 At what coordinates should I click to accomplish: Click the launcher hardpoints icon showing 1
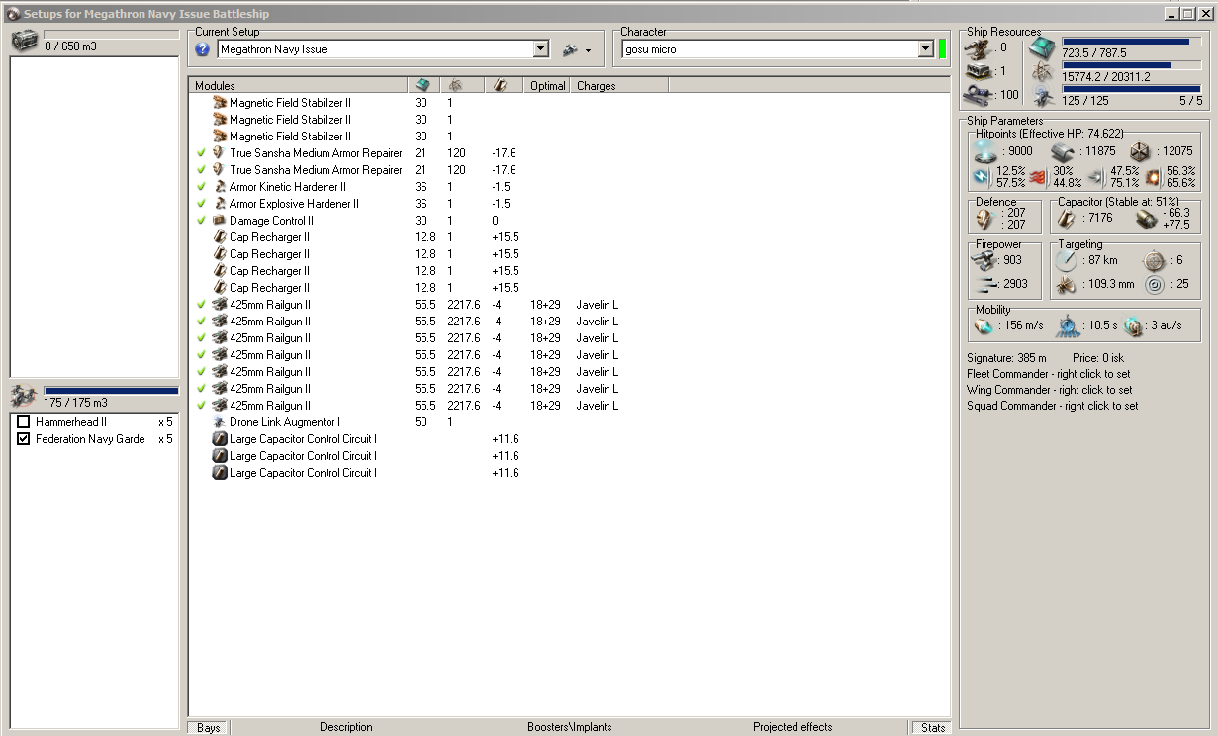[980, 71]
